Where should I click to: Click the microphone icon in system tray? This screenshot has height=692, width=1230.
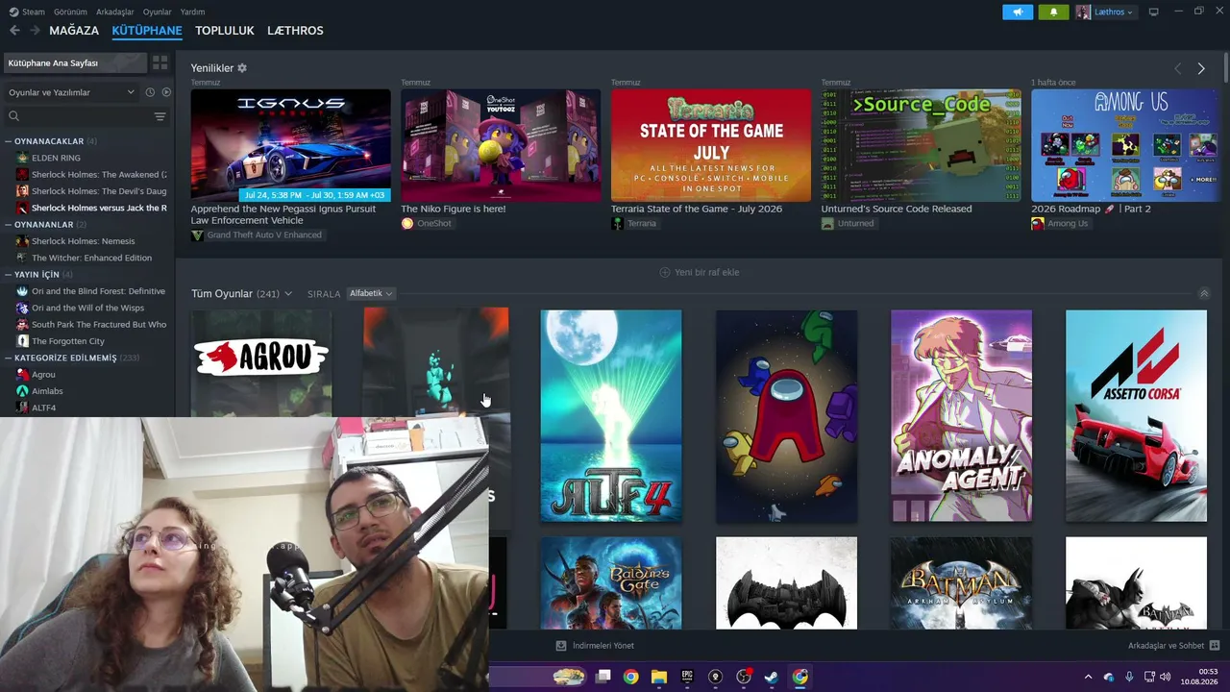[x=1129, y=677]
